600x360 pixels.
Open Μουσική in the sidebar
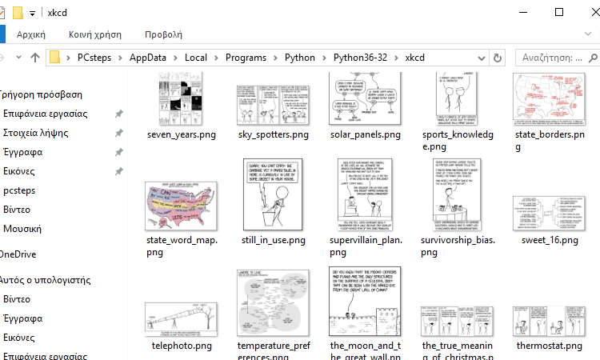point(22,228)
